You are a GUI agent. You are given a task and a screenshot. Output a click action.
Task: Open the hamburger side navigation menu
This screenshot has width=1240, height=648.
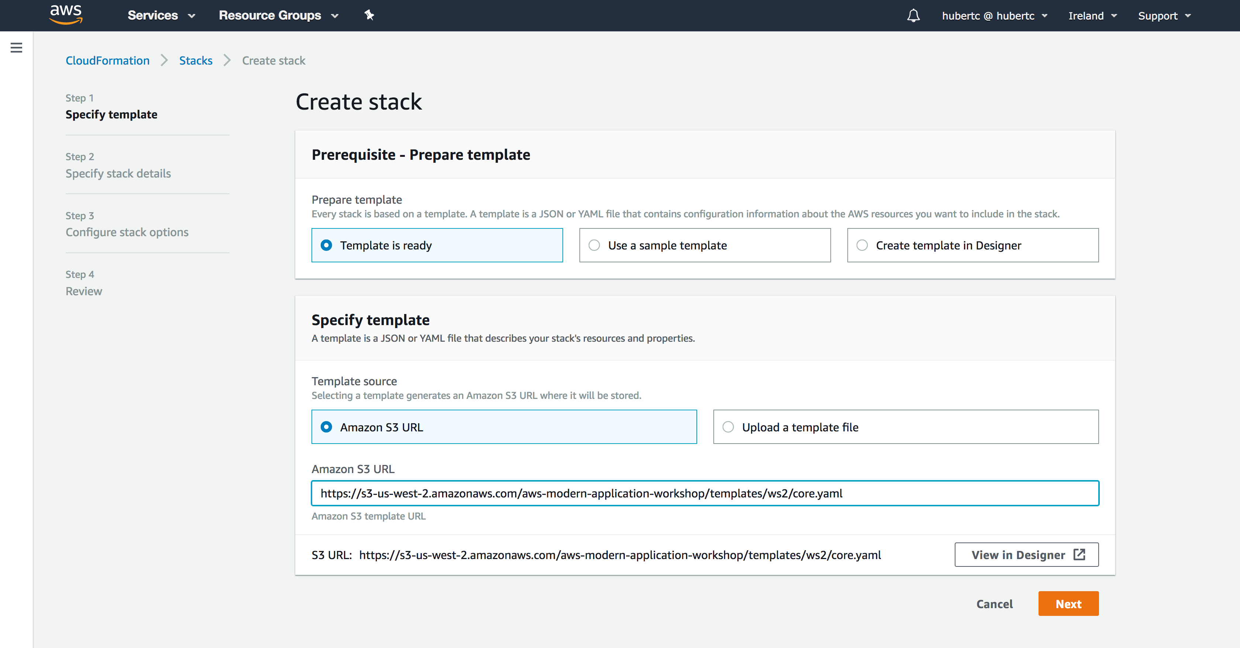point(16,48)
